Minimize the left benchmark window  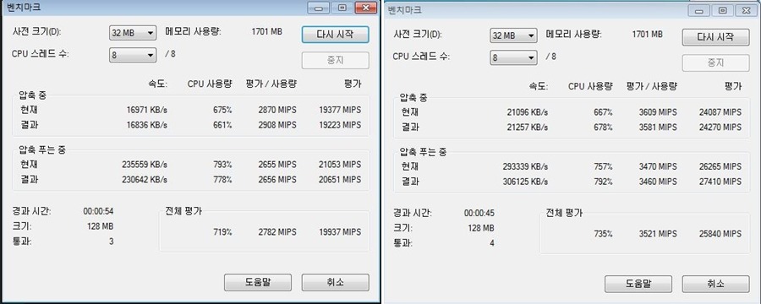pos(319,8)
